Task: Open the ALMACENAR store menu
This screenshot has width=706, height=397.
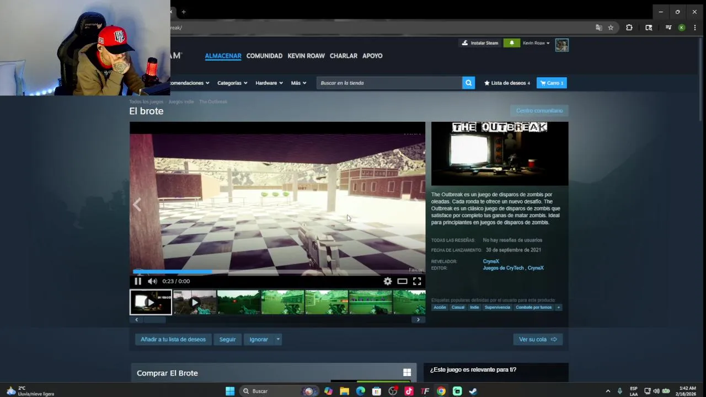Action: point(223,56)
